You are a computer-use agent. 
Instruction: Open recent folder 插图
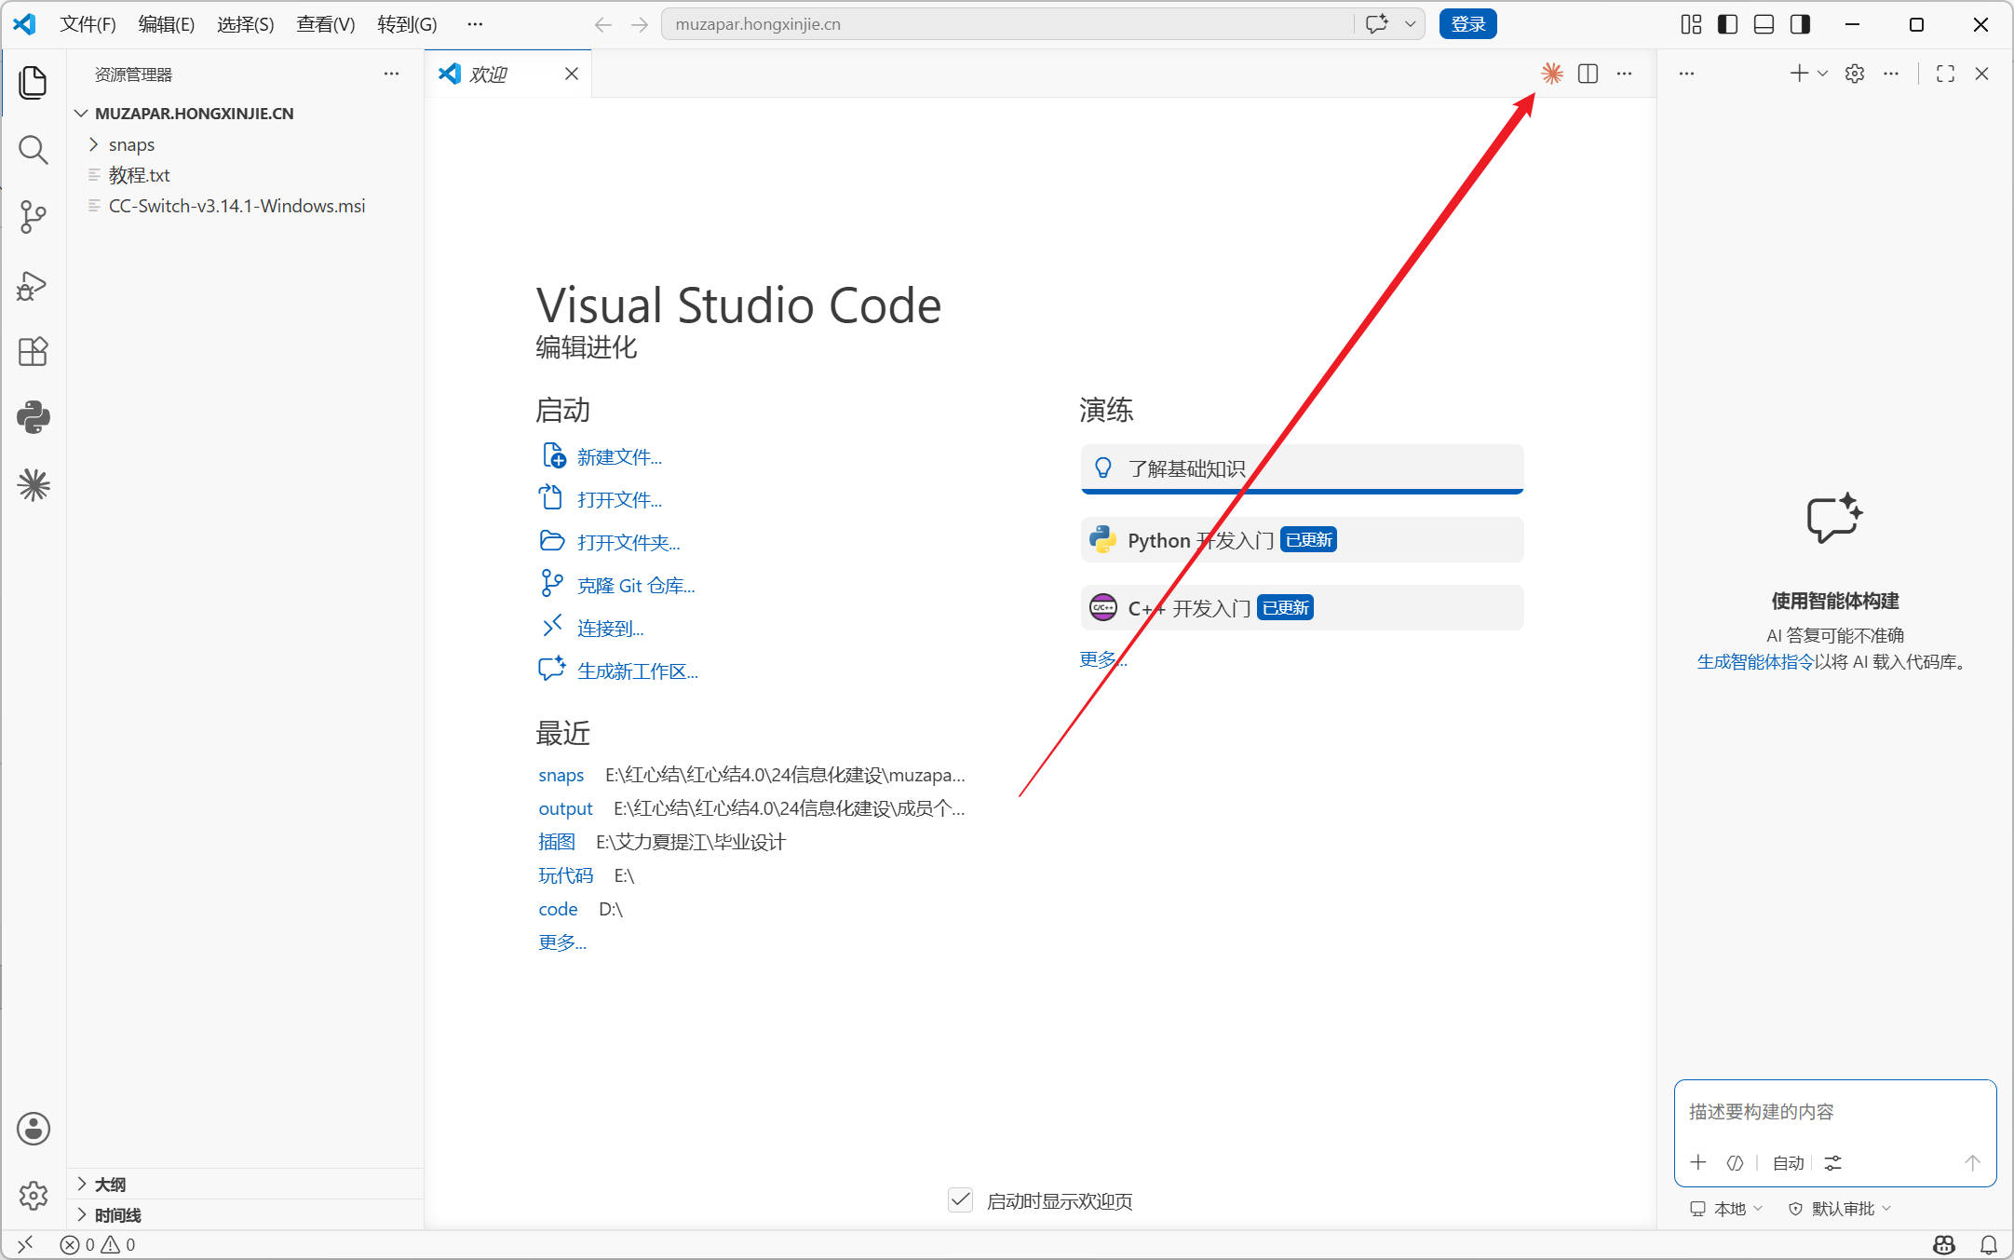click(x=557, y=842)
